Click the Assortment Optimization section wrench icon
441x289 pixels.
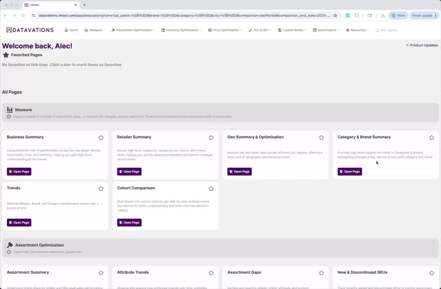click(x=10, y=245)
